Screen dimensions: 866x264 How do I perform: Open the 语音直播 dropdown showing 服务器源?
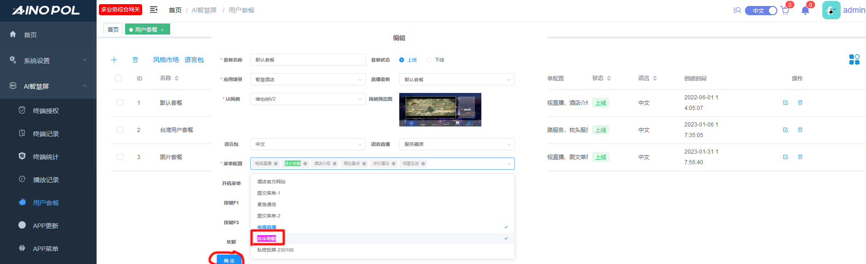point(456,144)
